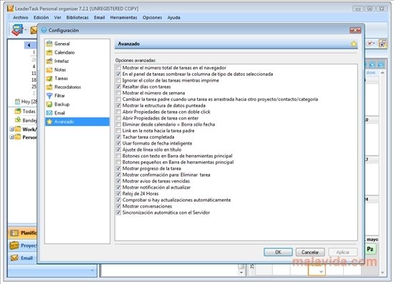Viewport: 394px width, 284px height.
Task: Open the Ver menu
Action: (x=57, y=18)
